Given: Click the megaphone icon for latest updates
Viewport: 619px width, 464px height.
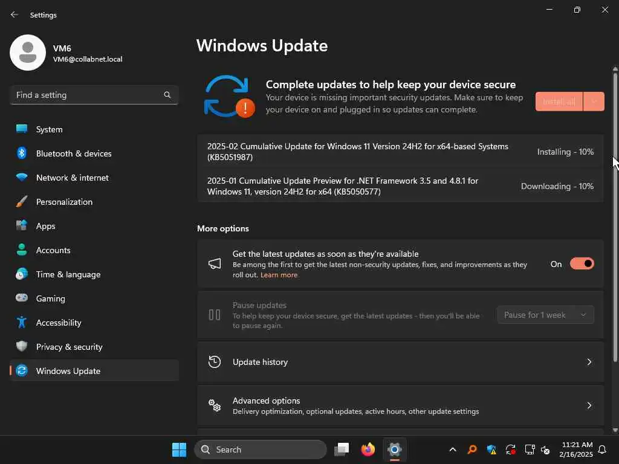Looking at the screenshot, I should pos(215,263).
